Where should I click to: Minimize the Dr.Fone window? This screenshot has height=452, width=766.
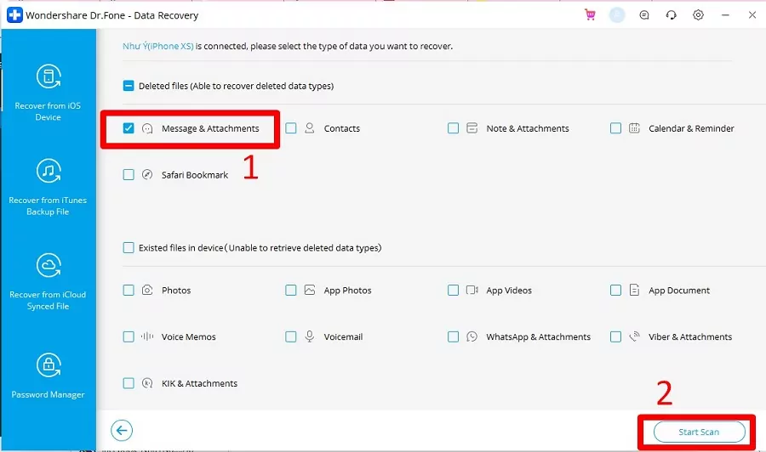(725, 15)
